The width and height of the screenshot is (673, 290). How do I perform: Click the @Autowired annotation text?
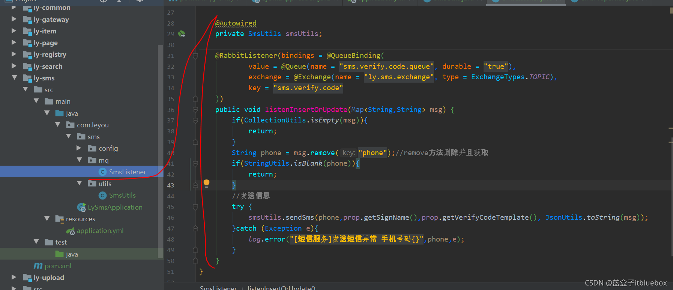click(x=236, y=23)
